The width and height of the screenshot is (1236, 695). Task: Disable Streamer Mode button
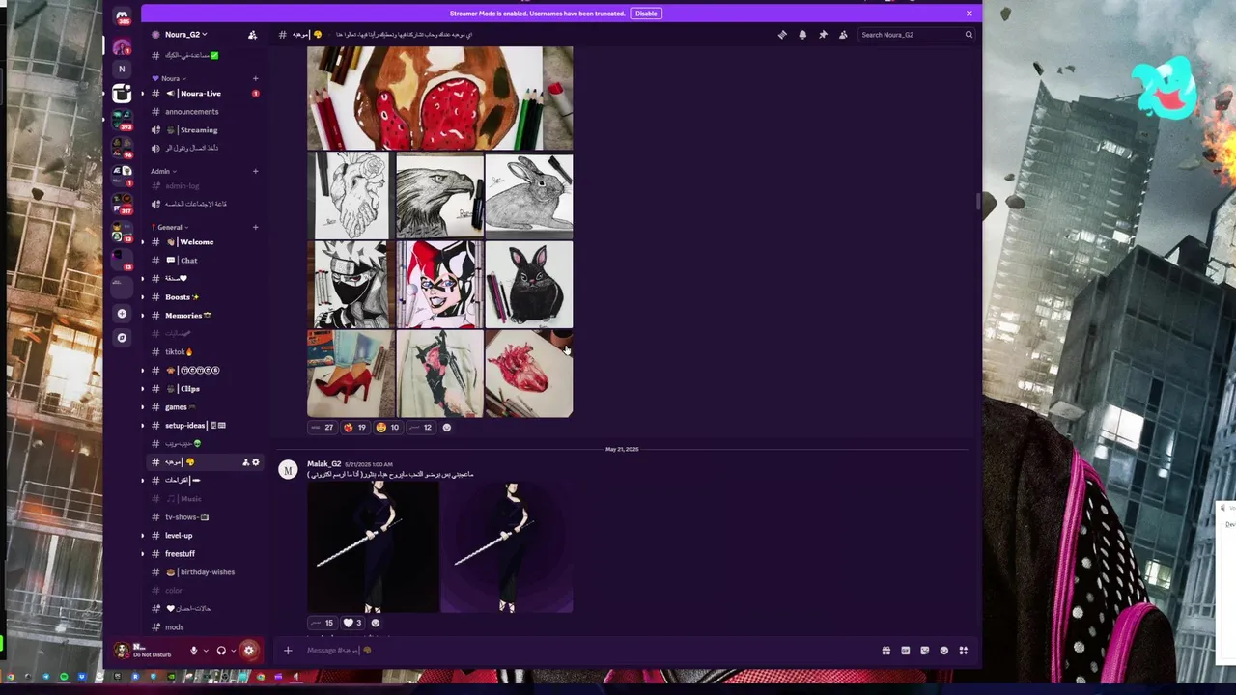[646, 14]
